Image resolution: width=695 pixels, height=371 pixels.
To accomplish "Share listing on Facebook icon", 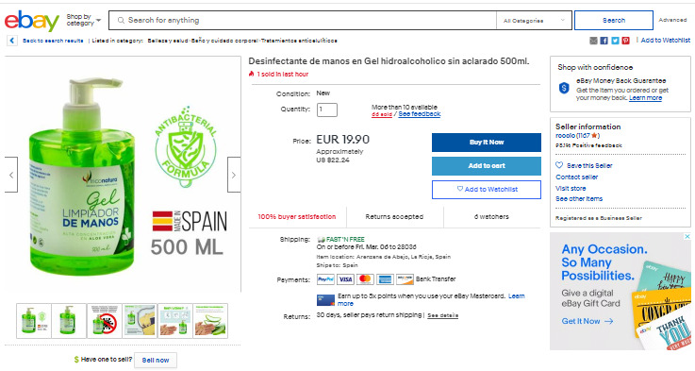I will (x=604, y=41).
